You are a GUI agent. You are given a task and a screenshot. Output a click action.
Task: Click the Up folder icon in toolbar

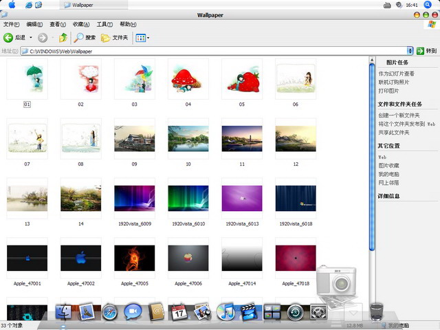[63, 37]
